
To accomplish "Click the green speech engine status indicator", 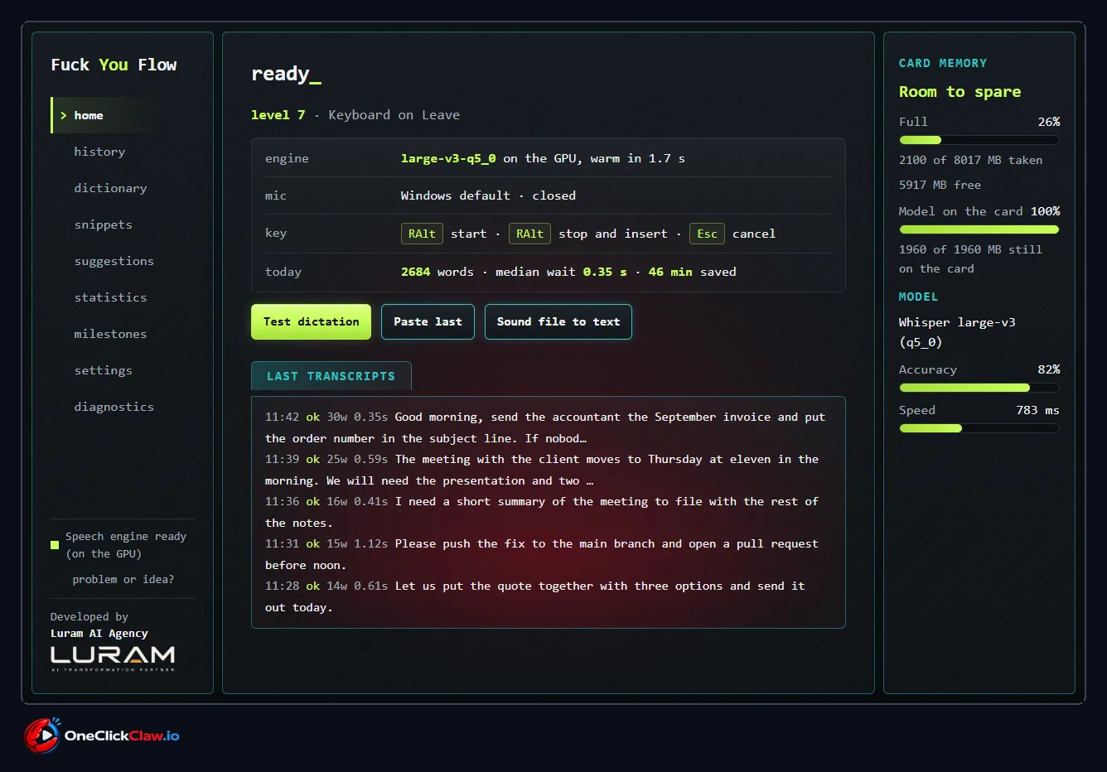I will [55, 545].
